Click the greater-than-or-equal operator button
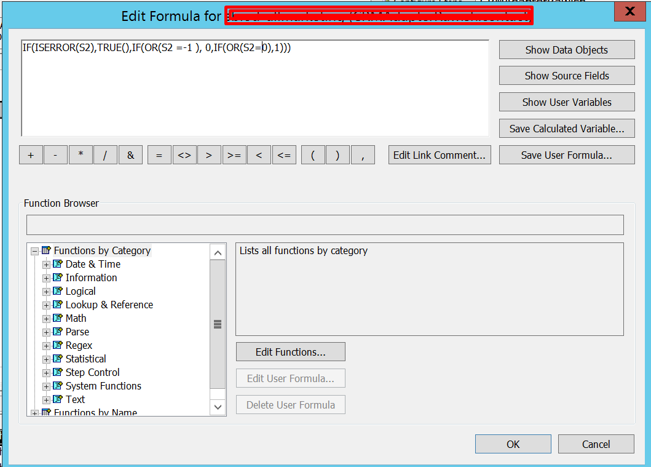The image size is (651, 467). [234, 156]
